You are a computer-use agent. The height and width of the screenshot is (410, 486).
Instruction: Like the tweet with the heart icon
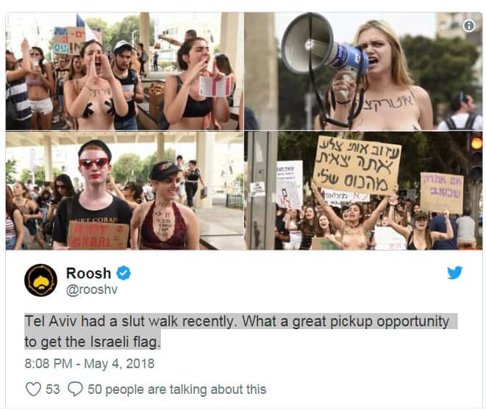click(33, 389)
